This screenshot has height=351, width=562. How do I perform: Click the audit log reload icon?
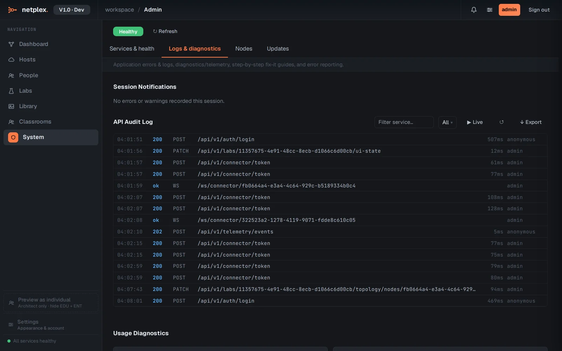pyautogui.click(x=502, y=122)
